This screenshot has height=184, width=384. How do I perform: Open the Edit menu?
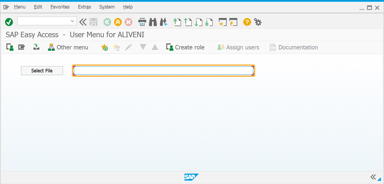38,7
